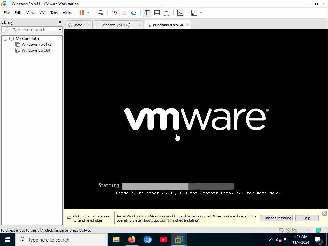This screenshot has height=246, width=328.
Task: Click the network adapter status icon
Action: [x=295, y=230]
